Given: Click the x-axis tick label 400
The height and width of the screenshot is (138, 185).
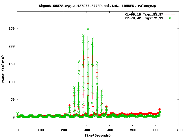Looking at the screenshot, I should pos(110,130).
